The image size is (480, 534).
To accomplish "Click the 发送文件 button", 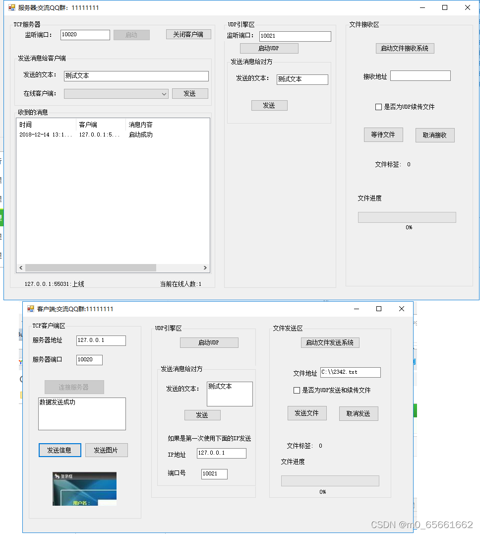I will click(x=307, y=412).
